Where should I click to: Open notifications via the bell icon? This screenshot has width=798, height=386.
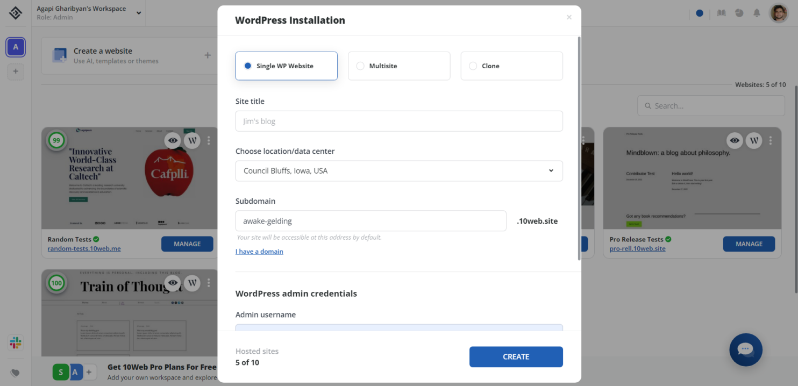(x=757, y=13)
